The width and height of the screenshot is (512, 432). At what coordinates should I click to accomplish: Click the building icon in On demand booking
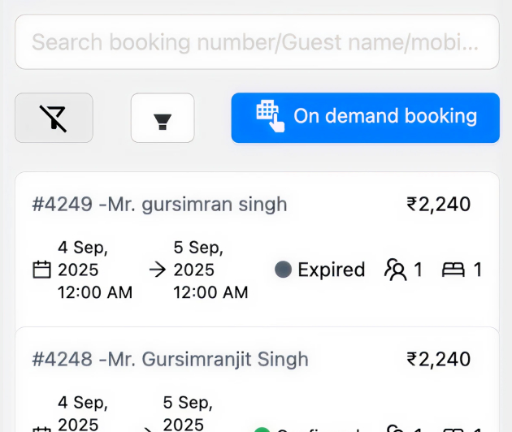point(270,116)
